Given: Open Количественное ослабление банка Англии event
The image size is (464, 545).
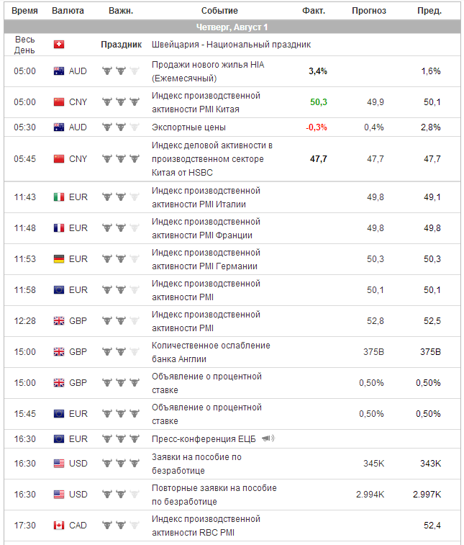Looking at the screenshot, I should point(211,352).
